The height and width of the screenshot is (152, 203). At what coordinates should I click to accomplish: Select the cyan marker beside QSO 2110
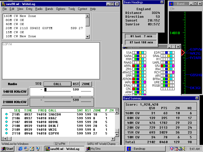(7, 133)
